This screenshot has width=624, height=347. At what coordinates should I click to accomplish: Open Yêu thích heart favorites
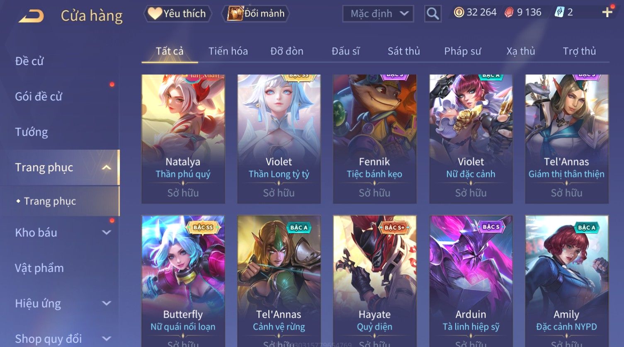pos(178,14)
